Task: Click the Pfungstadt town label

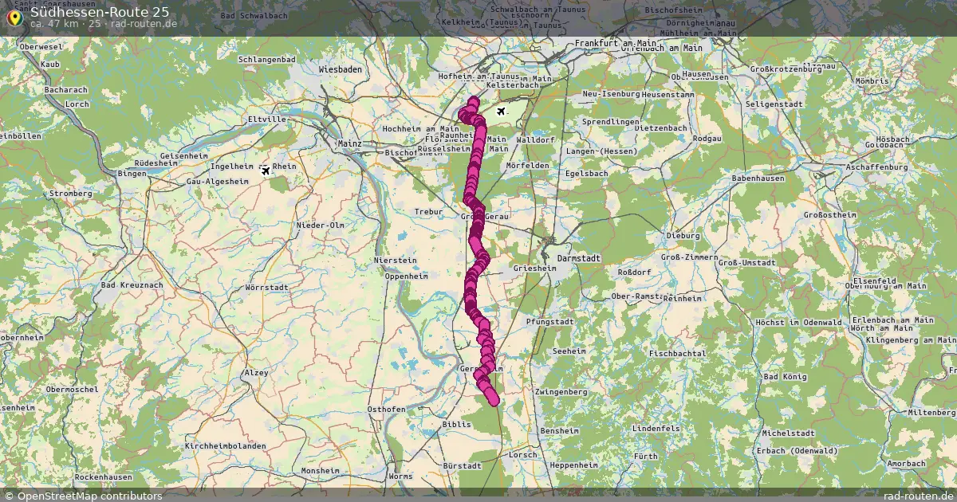Action: click(x=550, y=321)
